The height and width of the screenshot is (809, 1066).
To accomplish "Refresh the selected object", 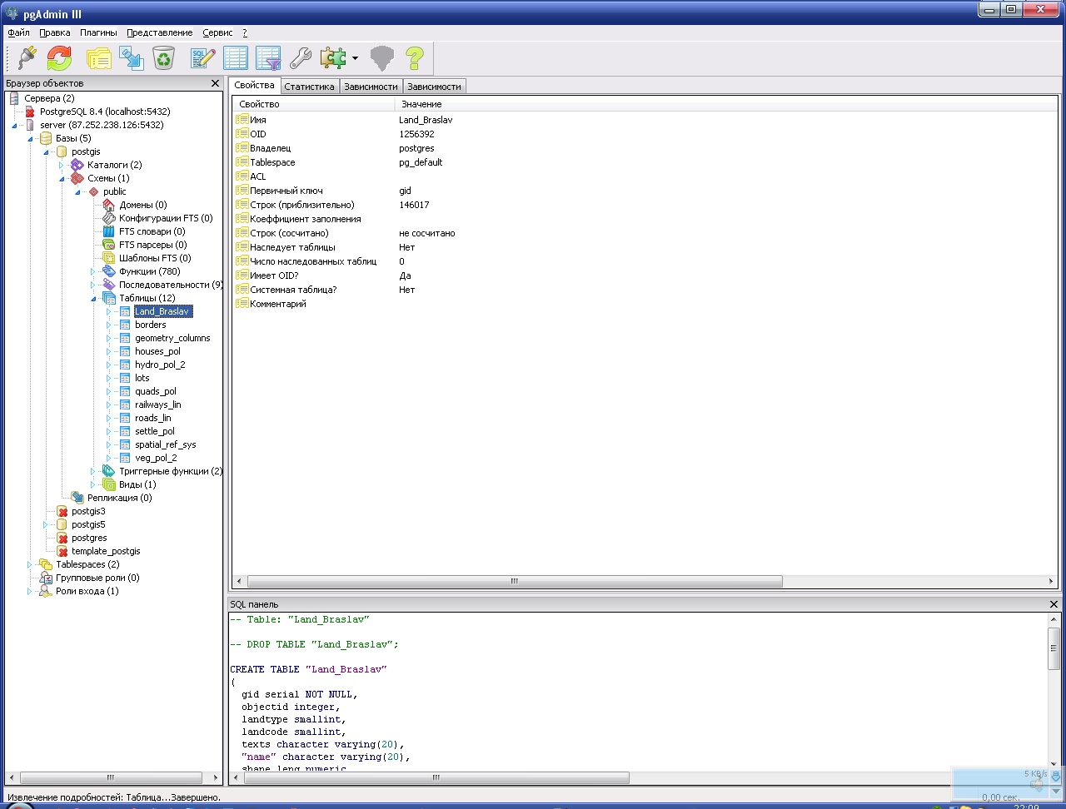I will (x=59, y=57).
